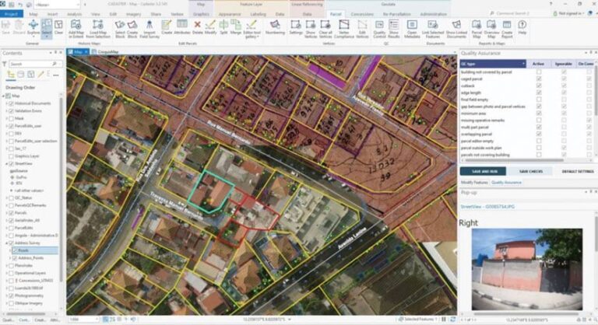Launch Quality Control from the ribbon
The width and height of the screenshot is (598, 325).
point(379,29)
